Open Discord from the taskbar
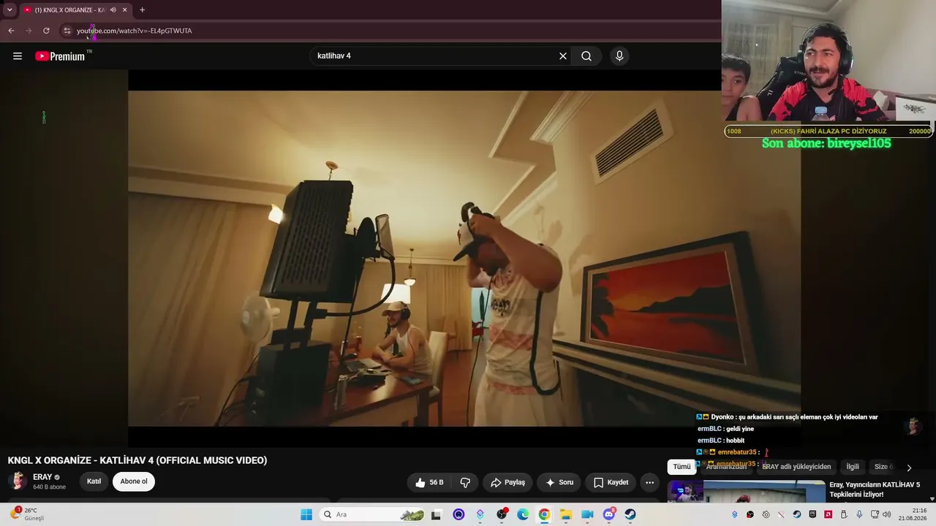 [608, 514]
